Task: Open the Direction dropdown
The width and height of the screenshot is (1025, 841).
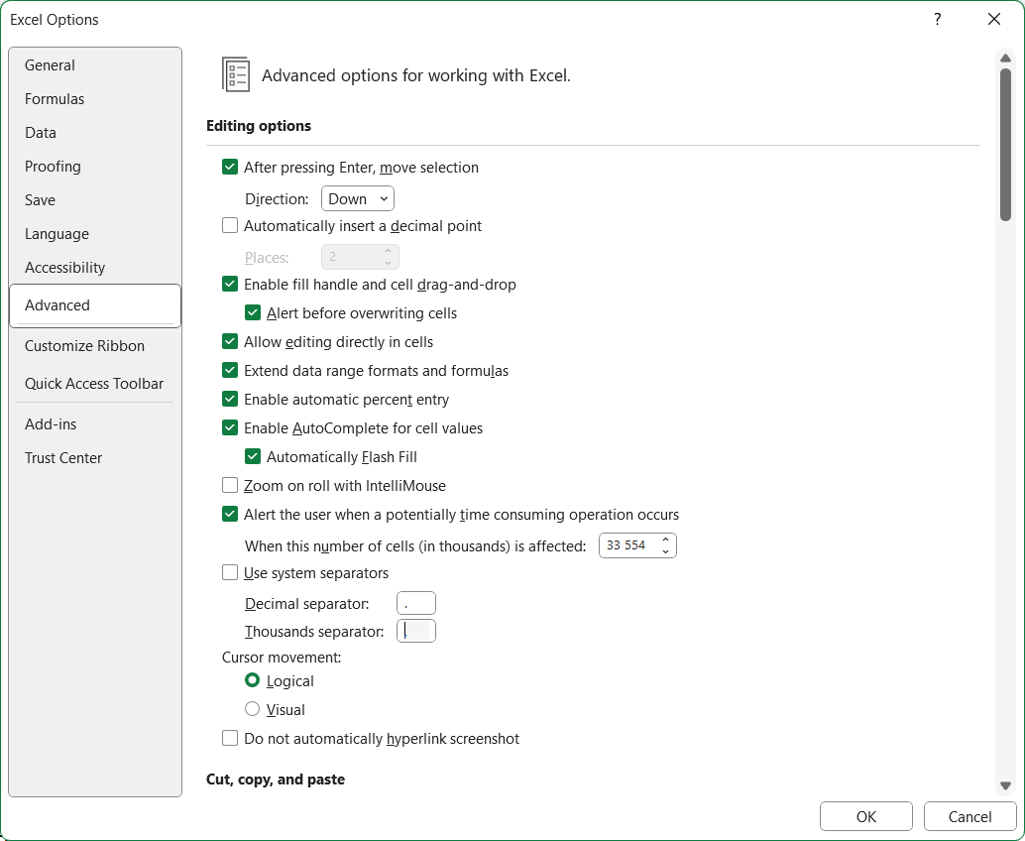Action: coord(358,199)
